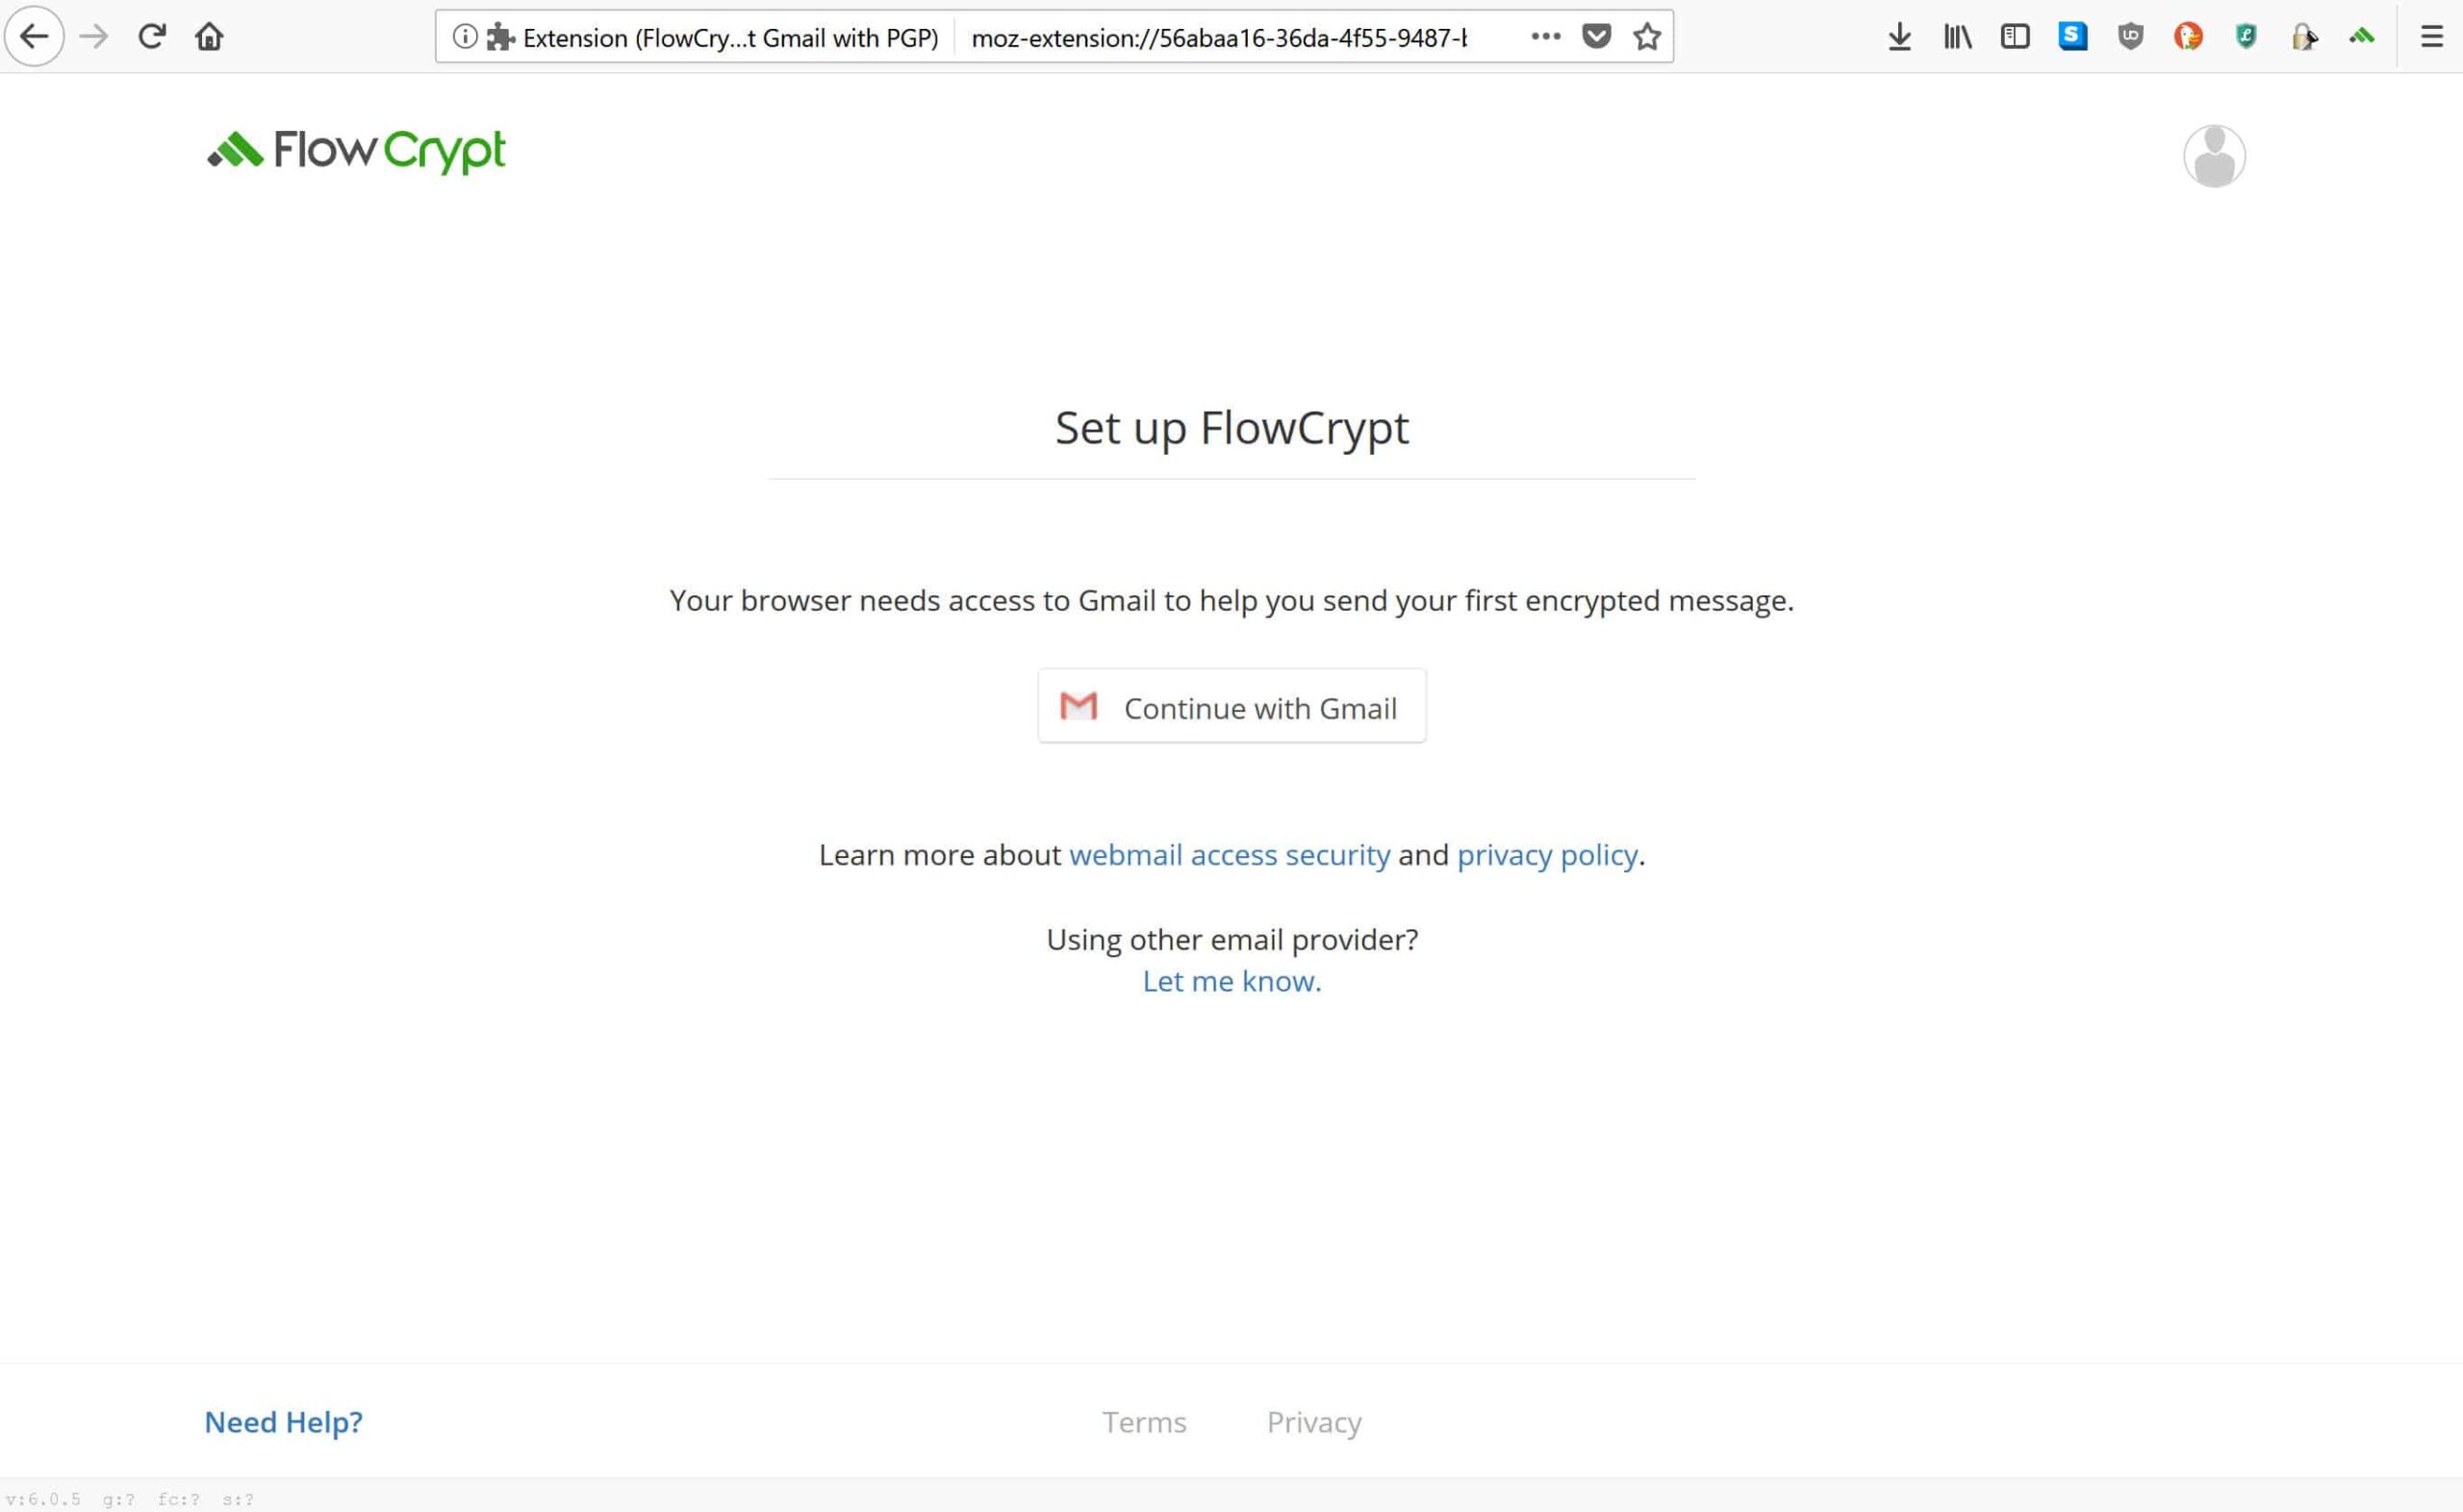Open the browser home page
The width and height of the screenshot is (2463, 1512).
(x=209, y=37)
